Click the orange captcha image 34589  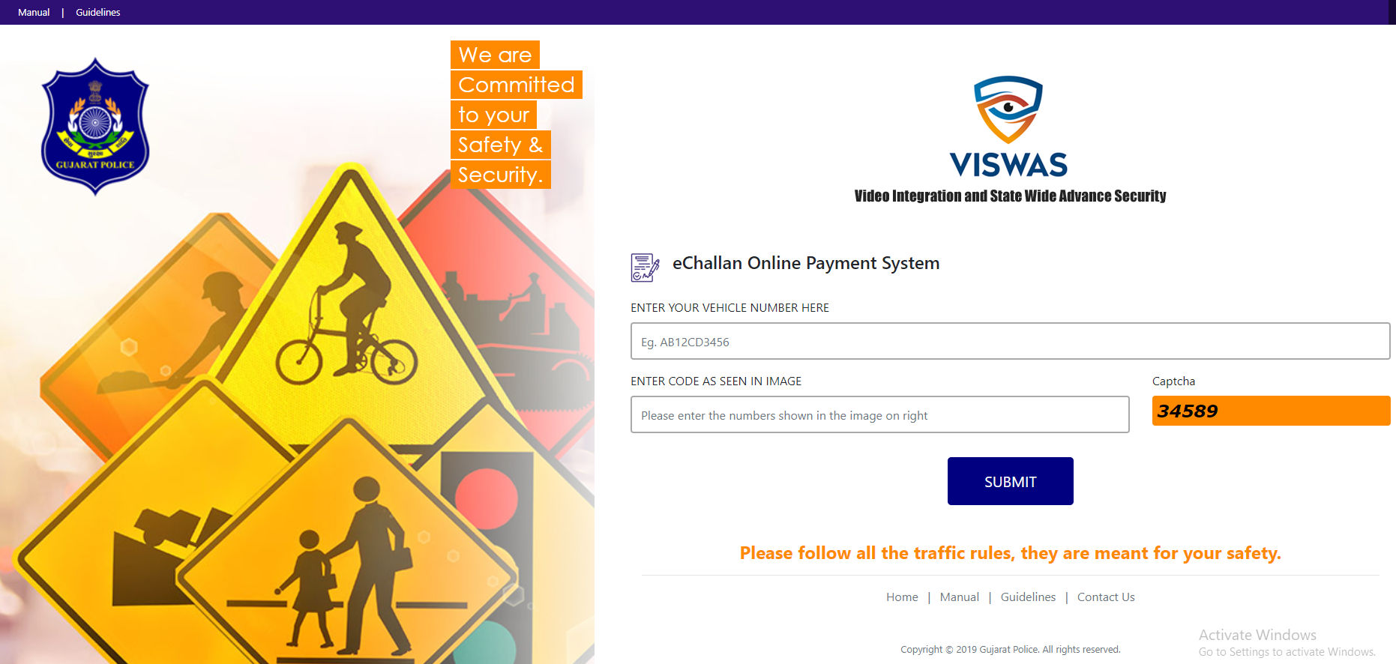1271,411
